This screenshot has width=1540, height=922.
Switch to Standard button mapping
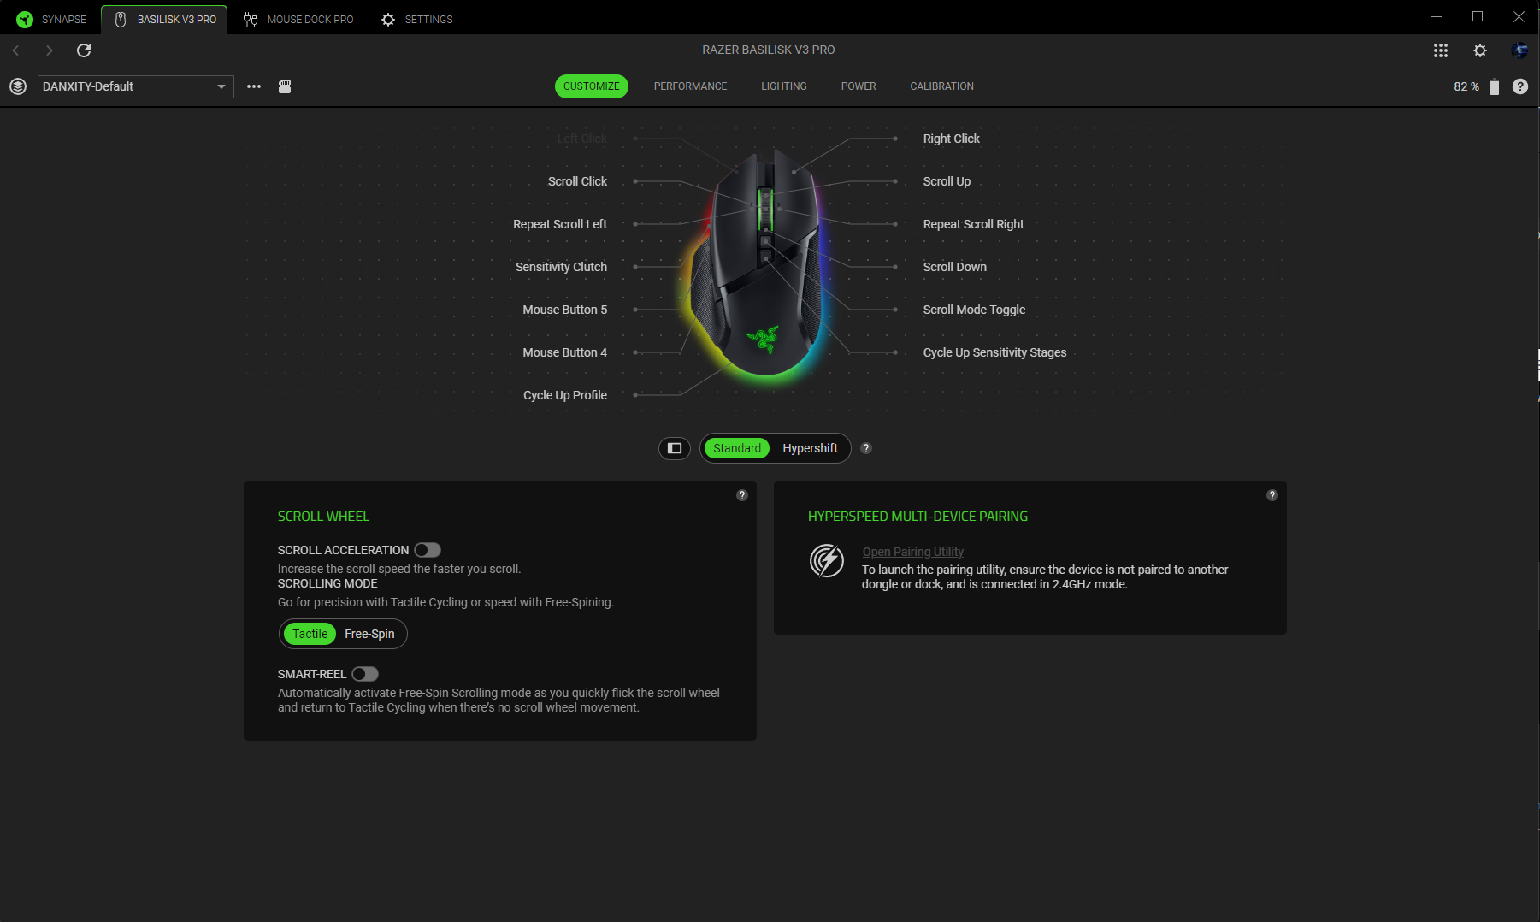tap(737, 448)
